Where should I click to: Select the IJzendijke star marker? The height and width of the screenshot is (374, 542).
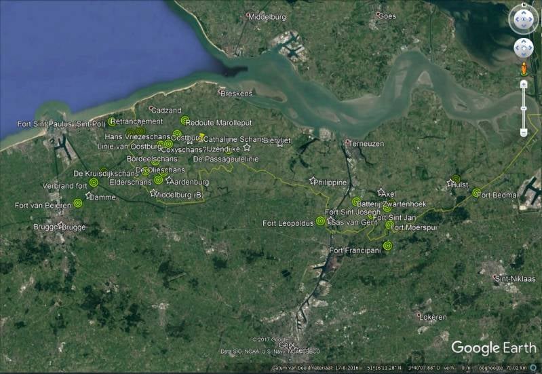pos(246,147)
